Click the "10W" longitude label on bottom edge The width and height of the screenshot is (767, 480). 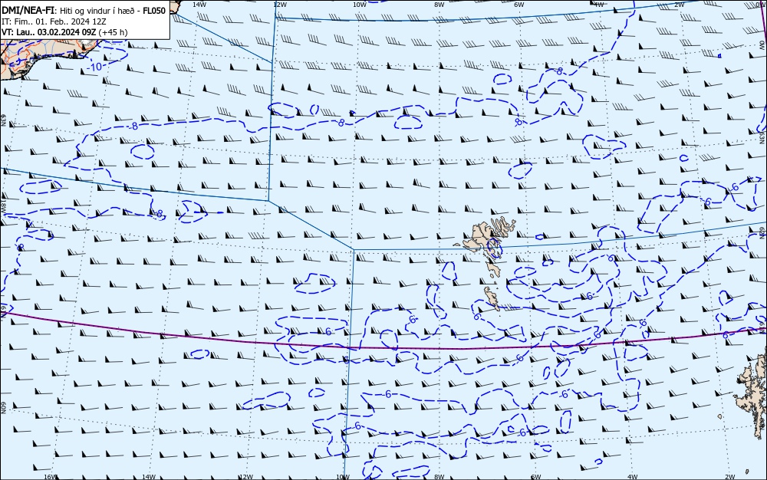point(343,477)
